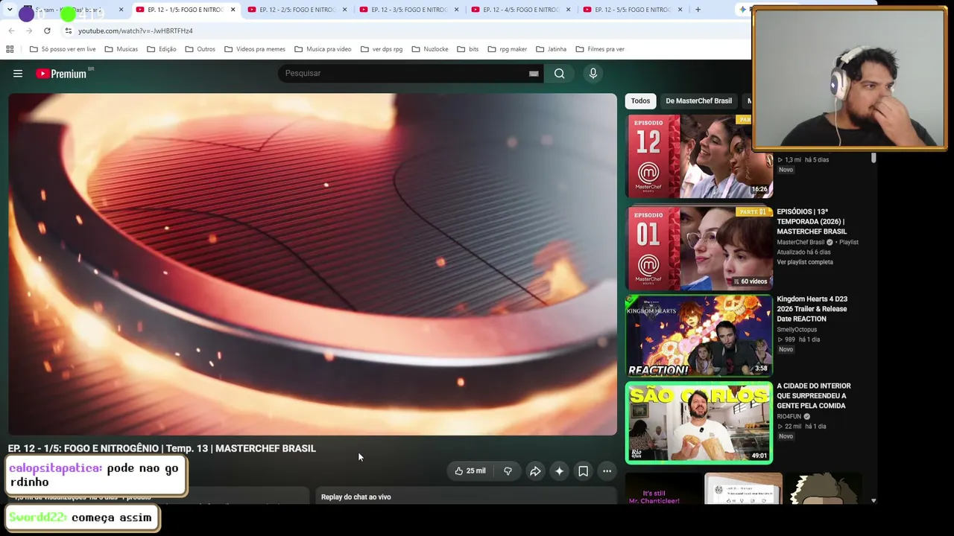Click the Pesquisar search field

(403, 73)
